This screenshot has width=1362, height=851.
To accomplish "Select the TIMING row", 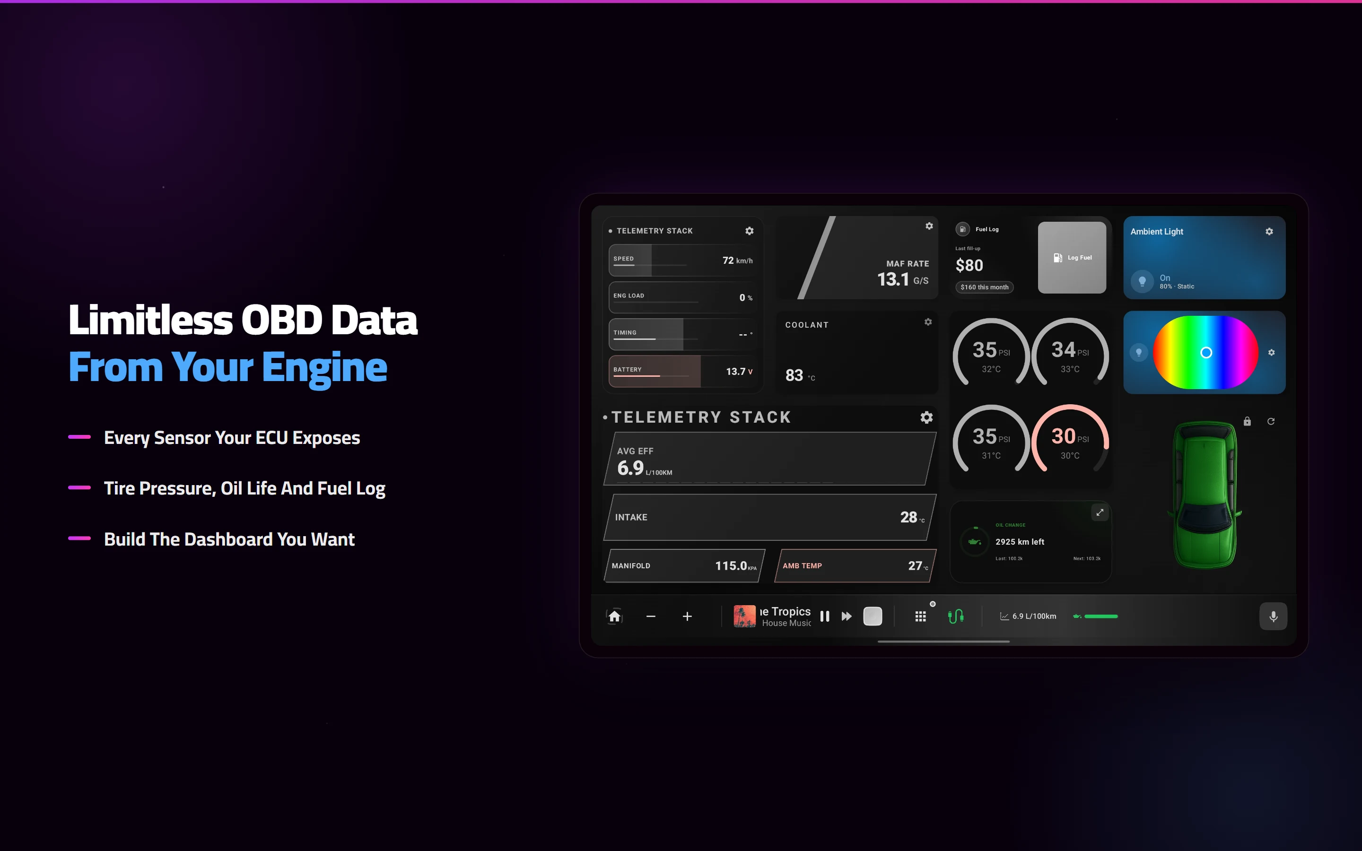I will coord(683,334).
